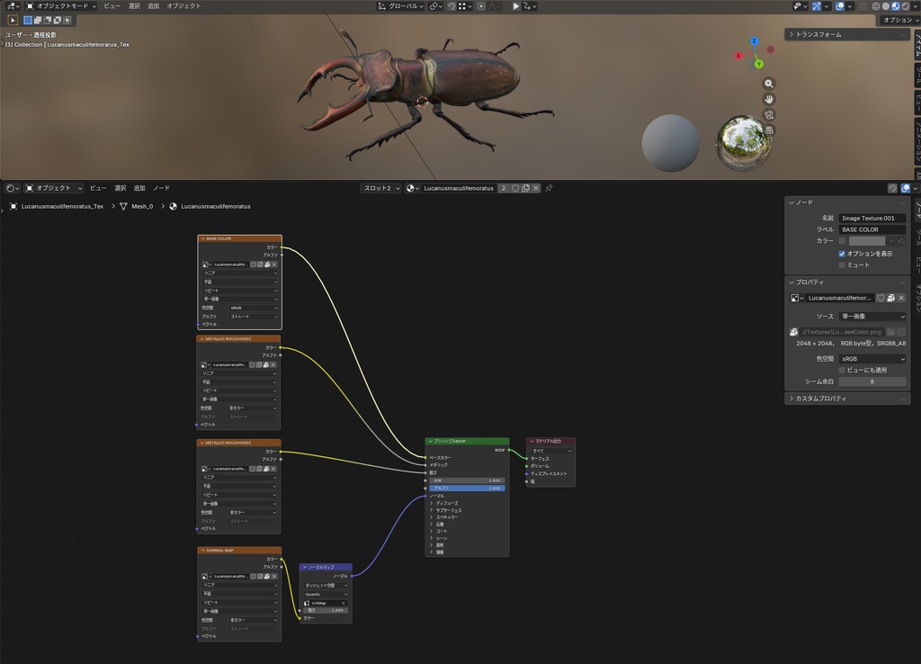
Task: Click the pan view hand icon
Action: click(x=769, y=99)
